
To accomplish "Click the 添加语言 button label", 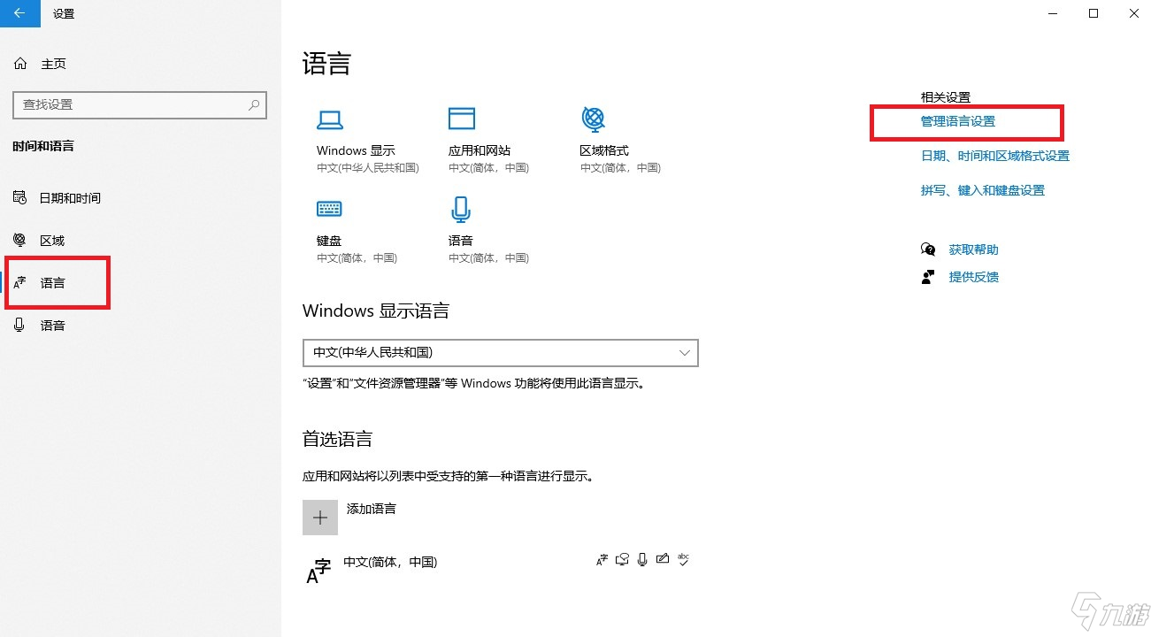I will tap(372, 509).
